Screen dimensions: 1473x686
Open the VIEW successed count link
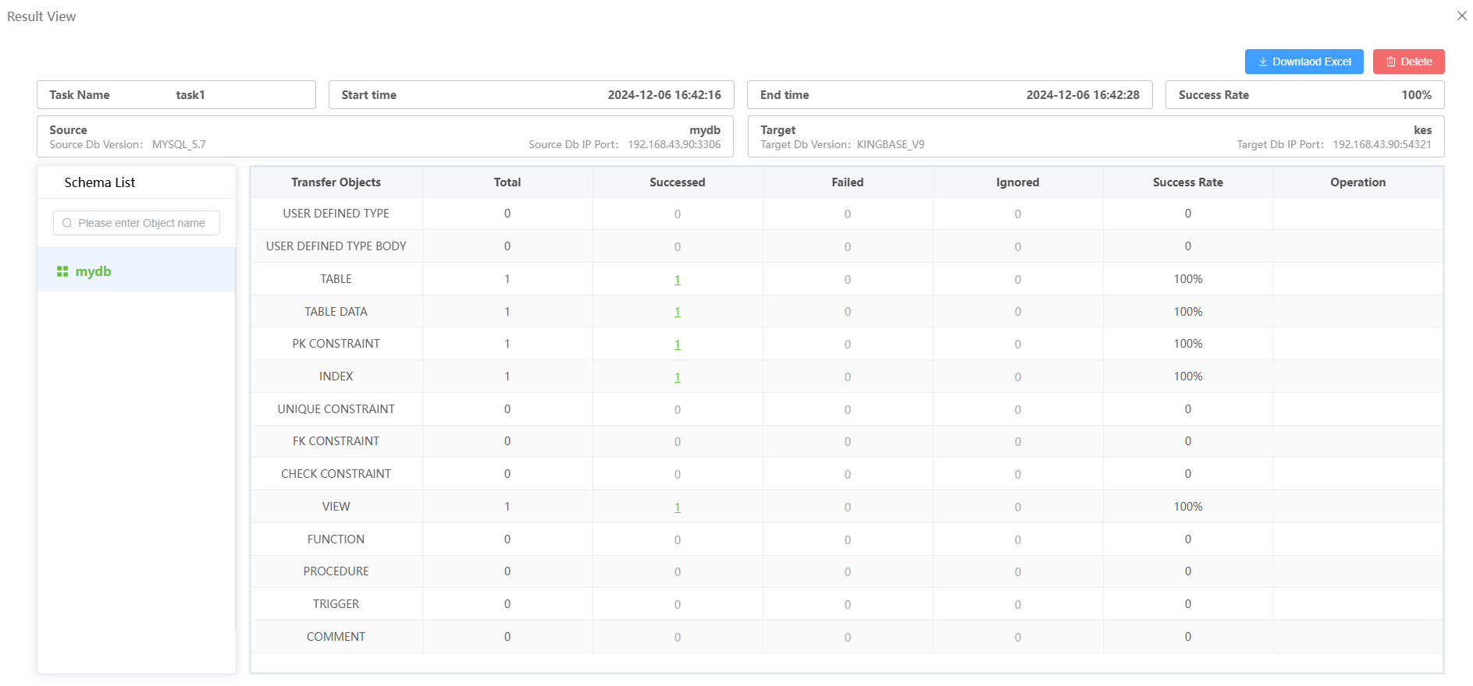click(678, 507)
